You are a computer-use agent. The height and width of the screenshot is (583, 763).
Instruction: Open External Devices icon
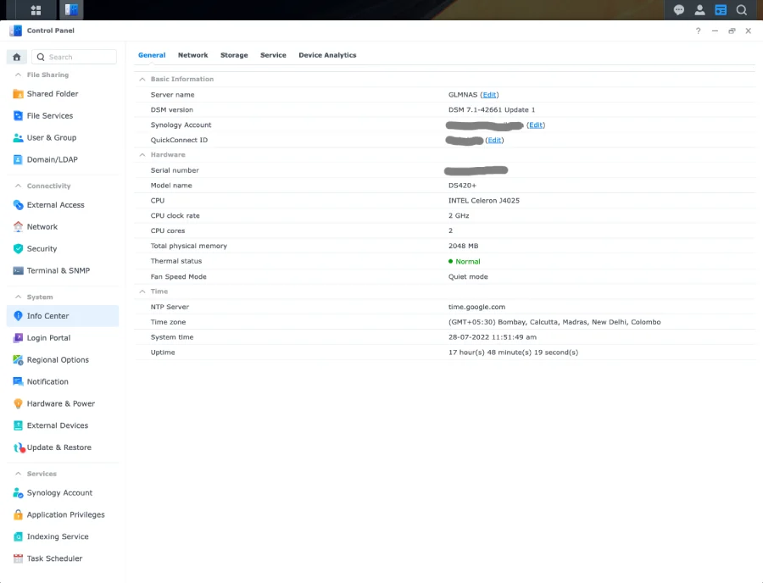[x=18, y=425]
